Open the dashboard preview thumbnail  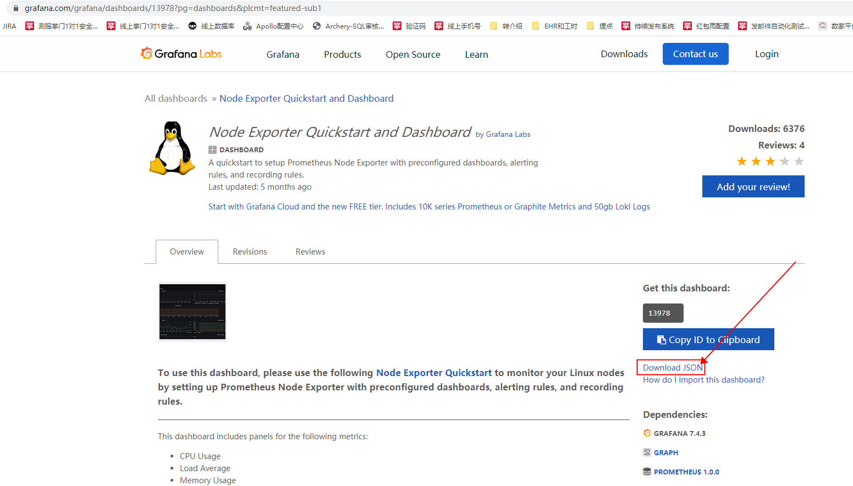click(x=192, y=312)
